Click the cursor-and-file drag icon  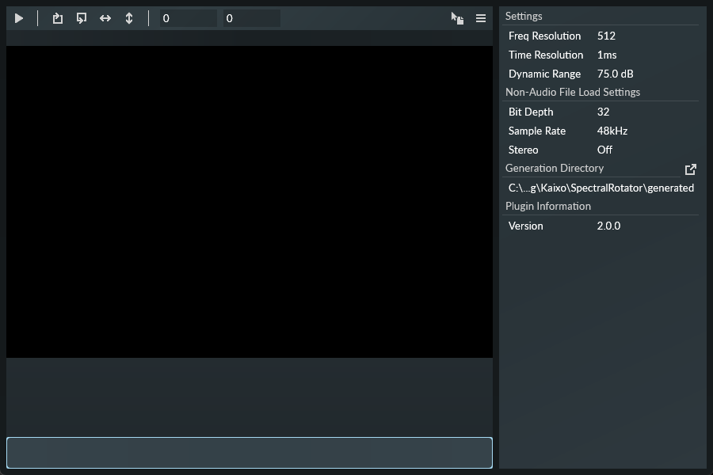click(x=457, y=18)
